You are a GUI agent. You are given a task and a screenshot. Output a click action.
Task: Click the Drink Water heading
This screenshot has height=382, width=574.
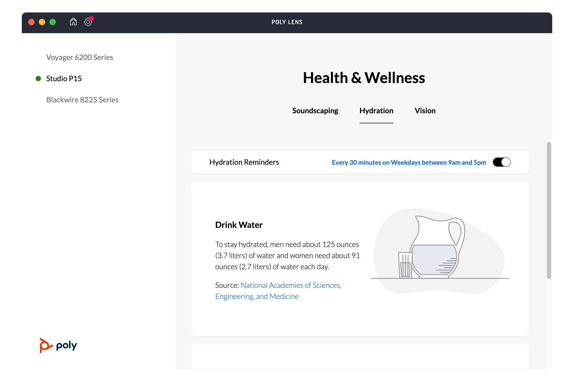coord(239,225)
